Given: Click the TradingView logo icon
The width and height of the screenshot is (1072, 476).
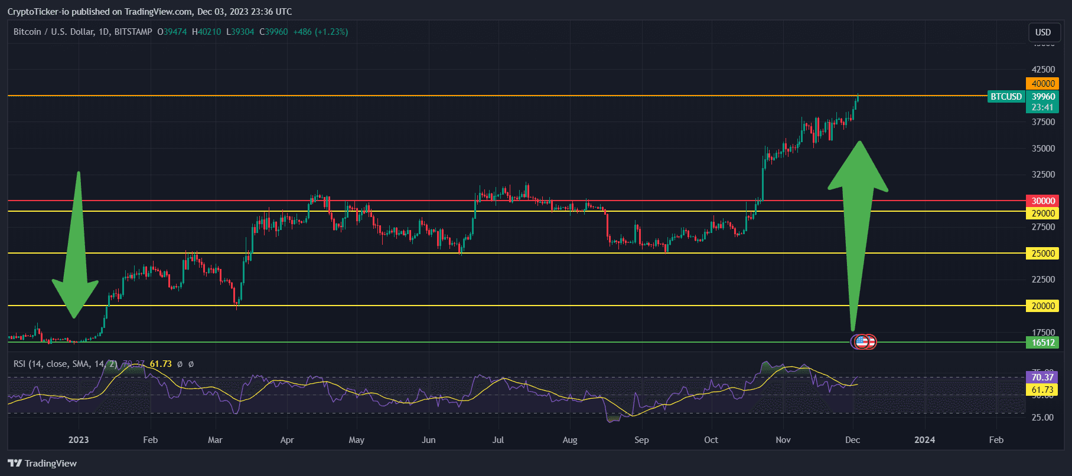Looking at the screenshot, I should (15, 463).
